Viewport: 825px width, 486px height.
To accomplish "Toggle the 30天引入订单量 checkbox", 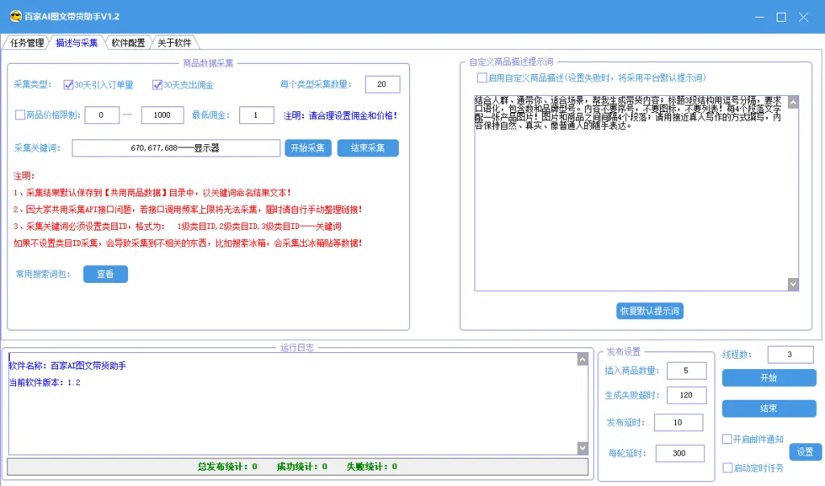I will point(68,85).
